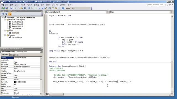
Task: Toggle Folders icon in Project panel
Action: (x=10, y=14)
